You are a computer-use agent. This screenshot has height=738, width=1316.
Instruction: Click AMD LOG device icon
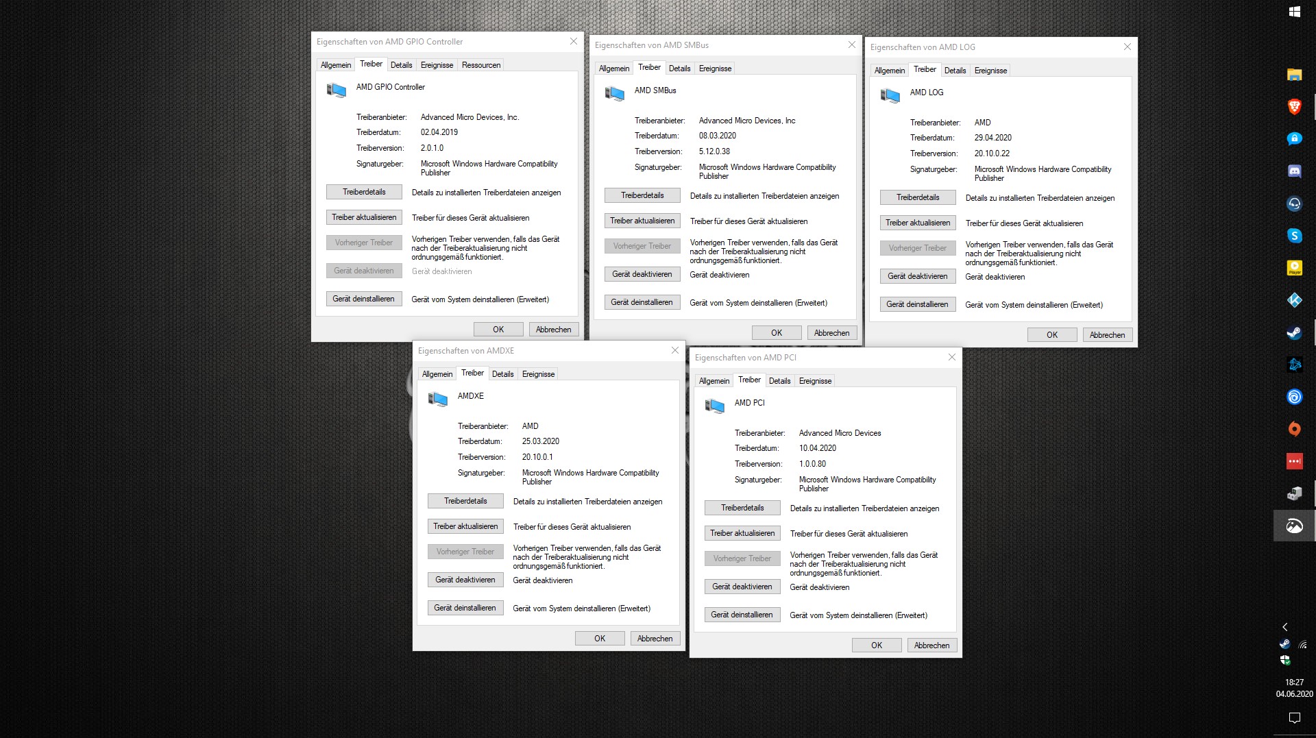tap(890, 95)
